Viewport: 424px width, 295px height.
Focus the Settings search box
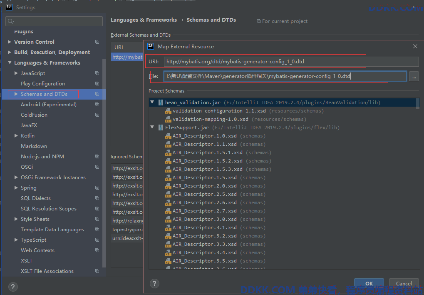54,21
